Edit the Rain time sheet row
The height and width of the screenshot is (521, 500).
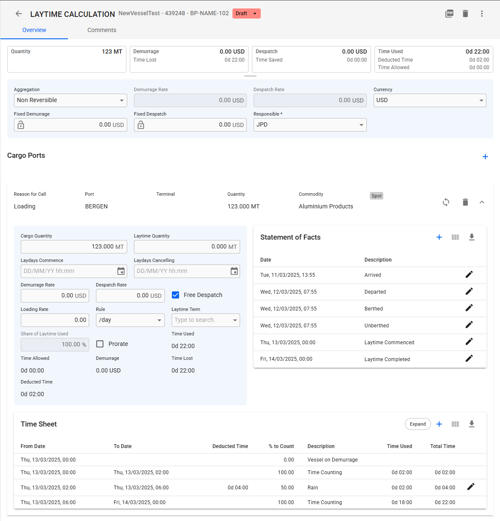point(470,487)
